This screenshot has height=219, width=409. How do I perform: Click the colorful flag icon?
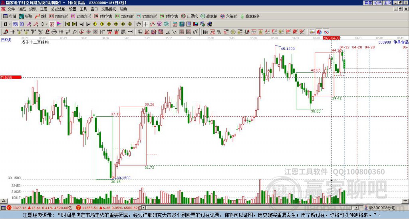(x=59, y=24)
